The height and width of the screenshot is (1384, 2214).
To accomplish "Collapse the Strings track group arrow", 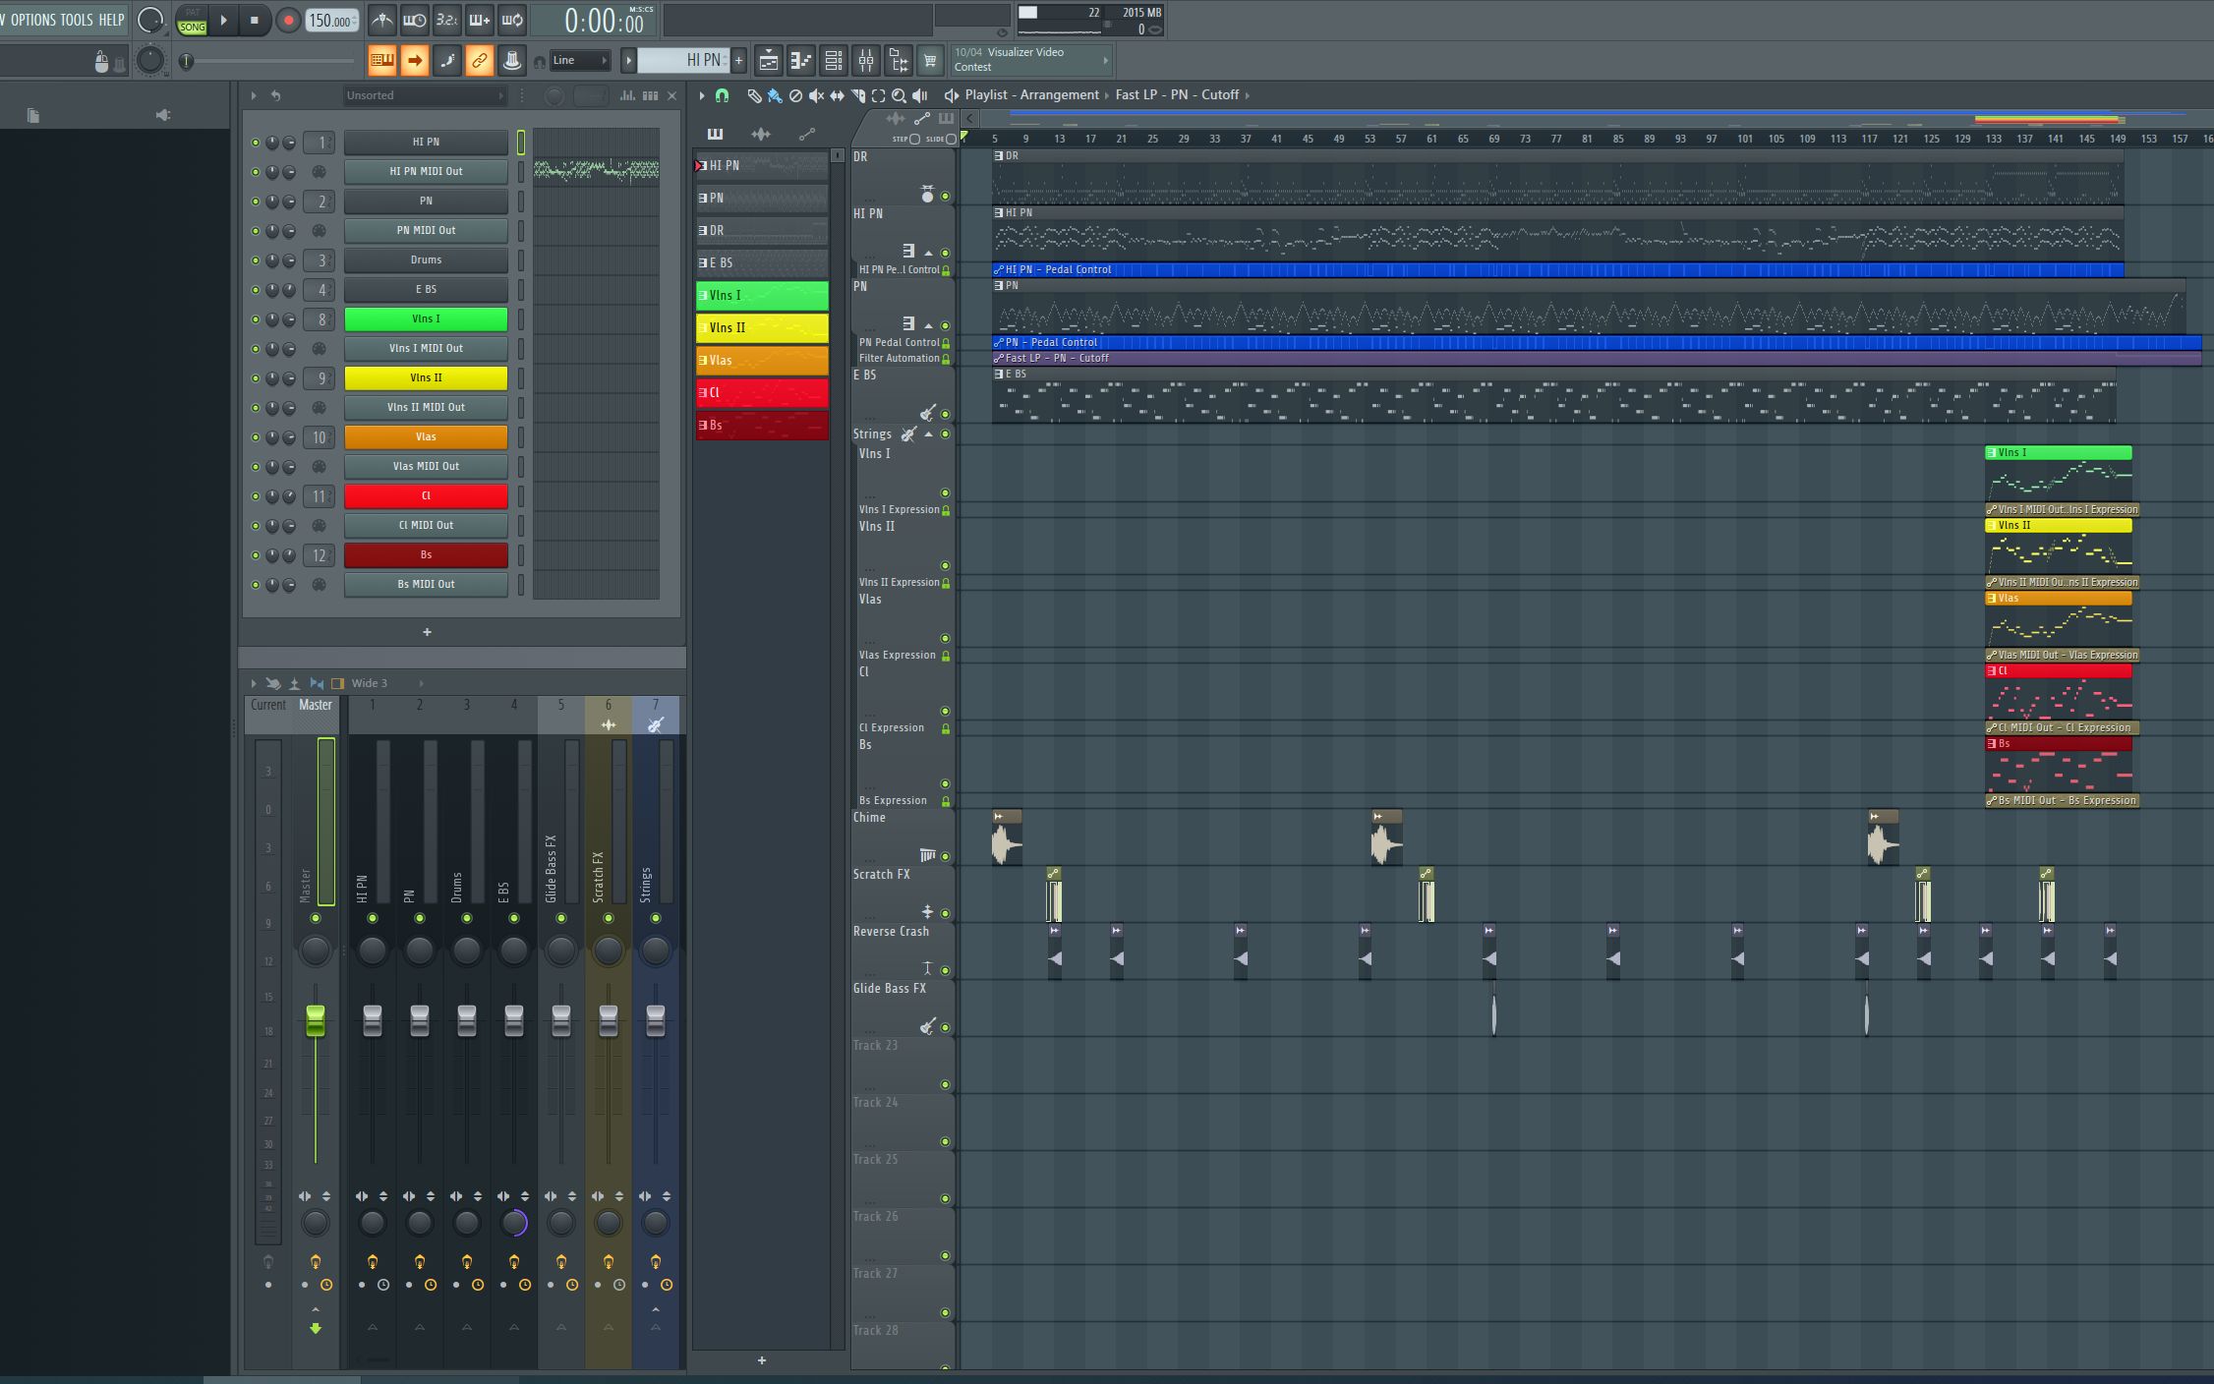I will (x=929, y=434).
